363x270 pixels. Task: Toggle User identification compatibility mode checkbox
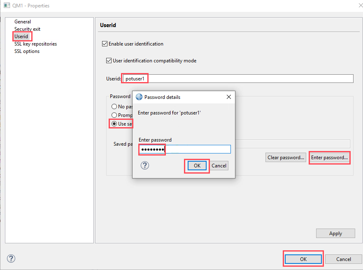[109, 61]
